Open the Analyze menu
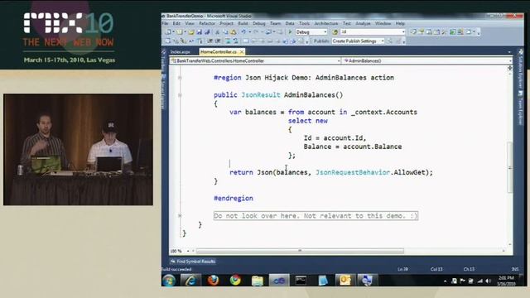The width and height of the screenshot is (530, 298). tap(363, 23)
